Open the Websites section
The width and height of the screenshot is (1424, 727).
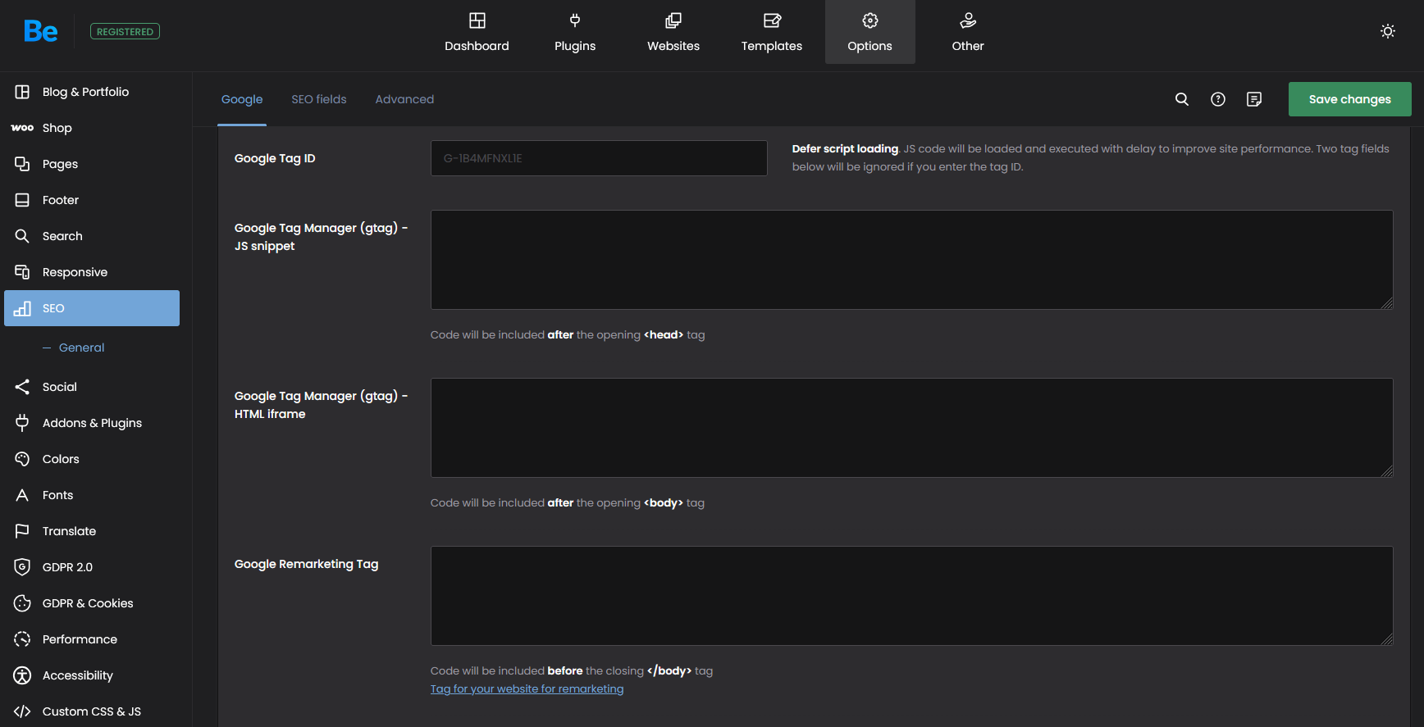coord(673,32)
